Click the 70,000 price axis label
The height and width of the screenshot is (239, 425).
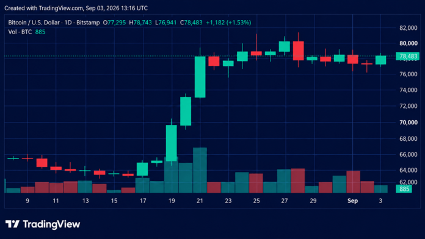pyautogui.click(x=408, y=123)
